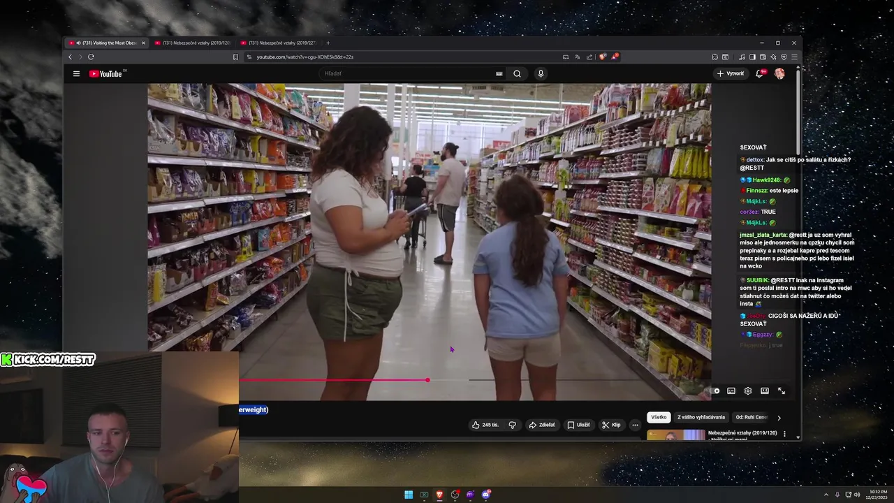Like the video with 245 tis. button
This screenshot has width=894, height=503.
[485, 425]
